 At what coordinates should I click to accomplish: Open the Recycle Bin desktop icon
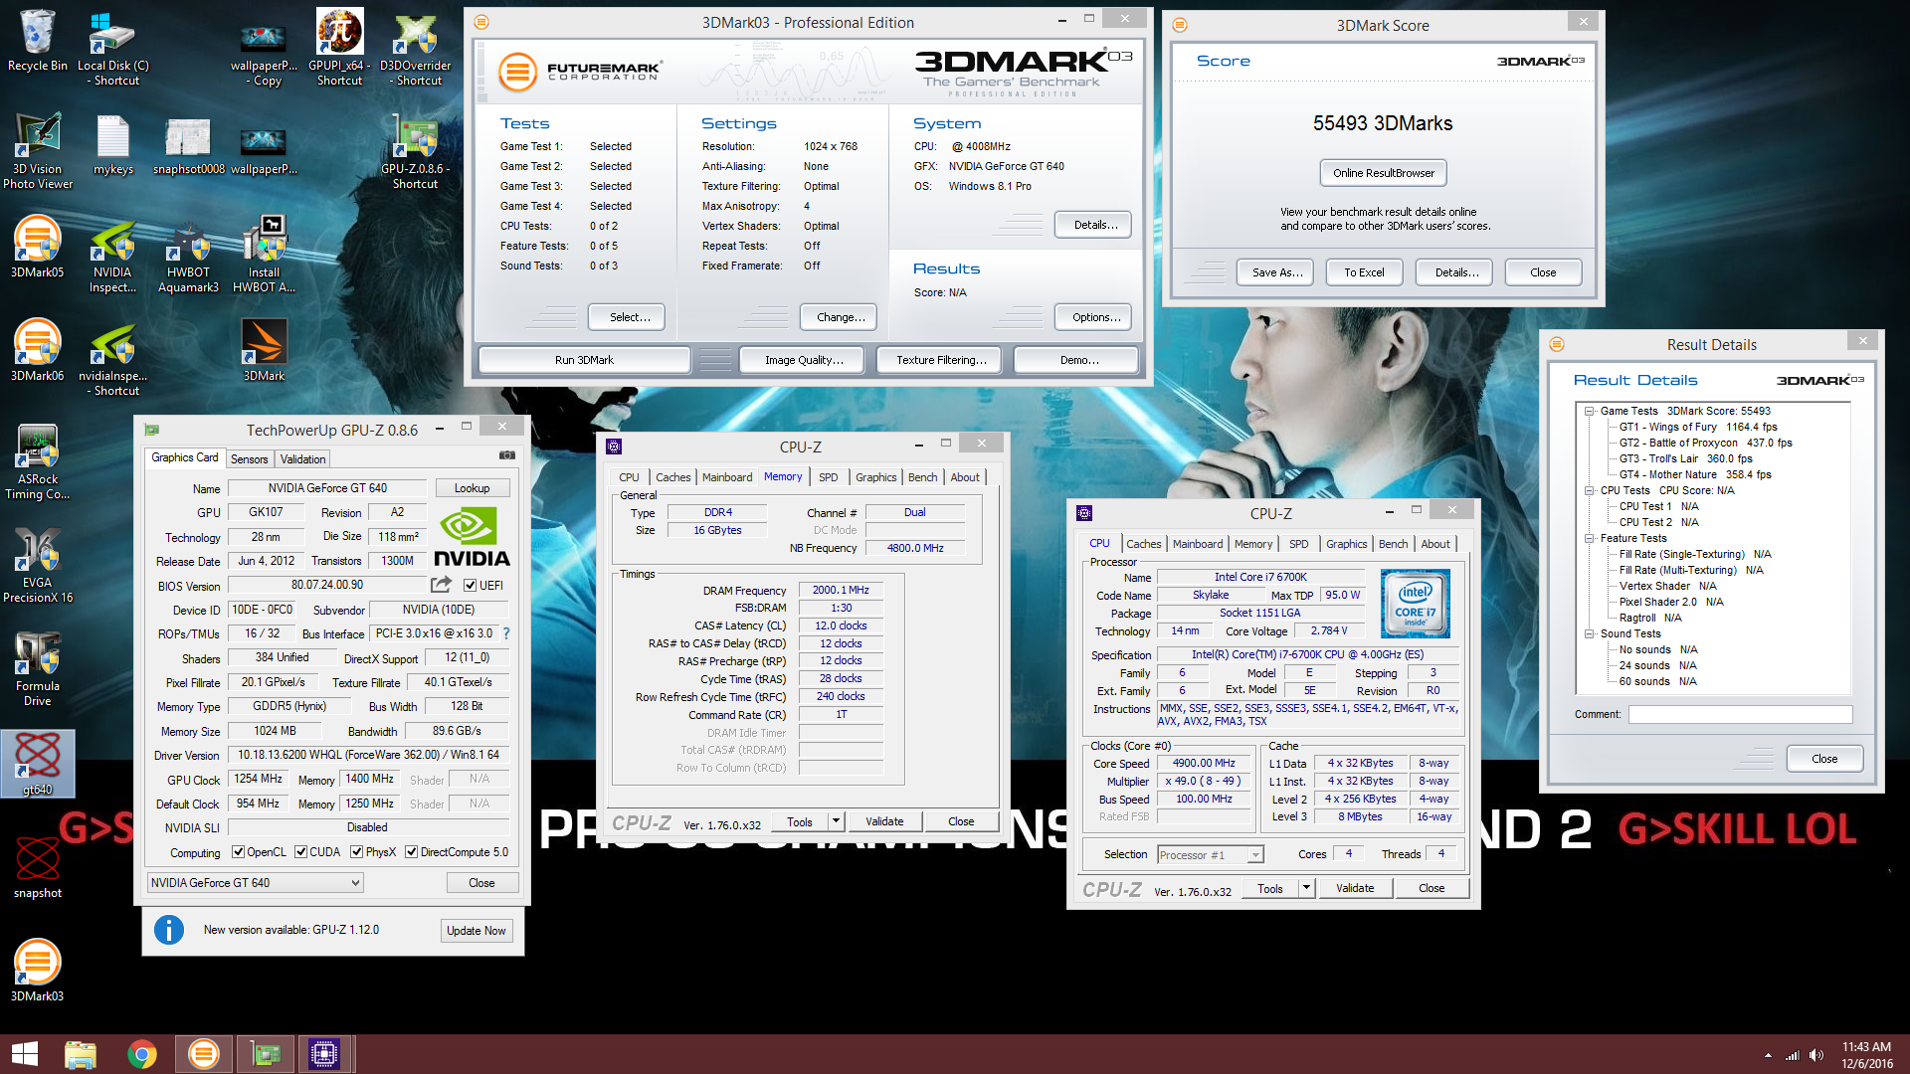38,42
